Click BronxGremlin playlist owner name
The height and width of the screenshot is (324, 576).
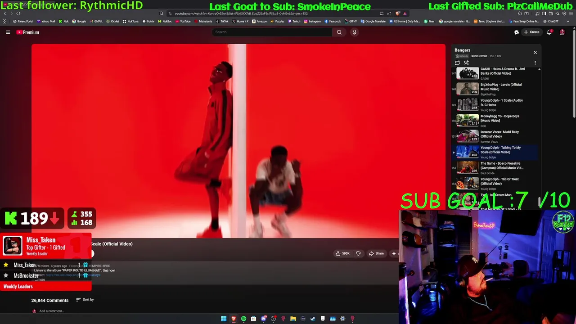(x=479, y=56)
